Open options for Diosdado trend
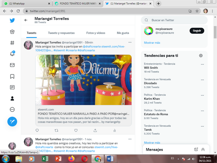Viewport: 217px width, 163px height. 202,80
